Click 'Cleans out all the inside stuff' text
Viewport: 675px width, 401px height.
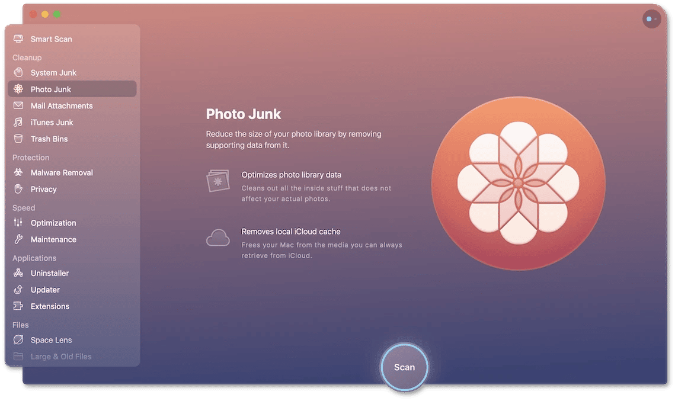(316, 193)
